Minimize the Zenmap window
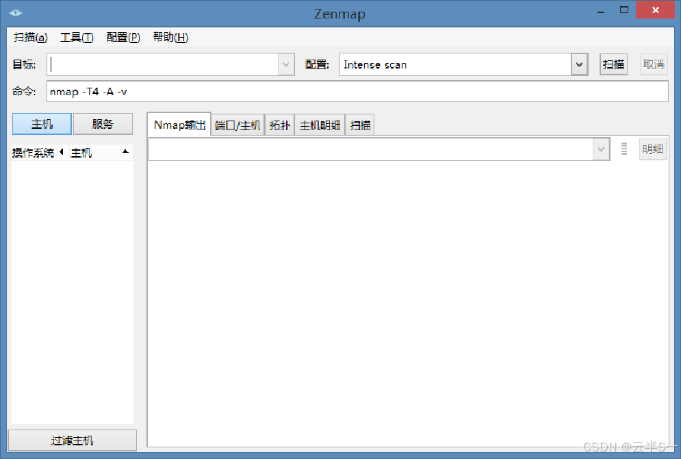The width and height of the screenshot is (681, 459). tap(601, 12)
